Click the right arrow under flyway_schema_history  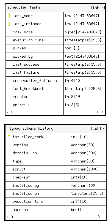pos(103,217)
